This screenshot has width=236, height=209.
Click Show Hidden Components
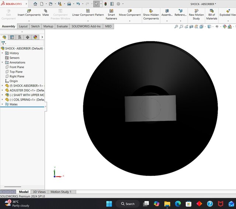pos(151,14)
